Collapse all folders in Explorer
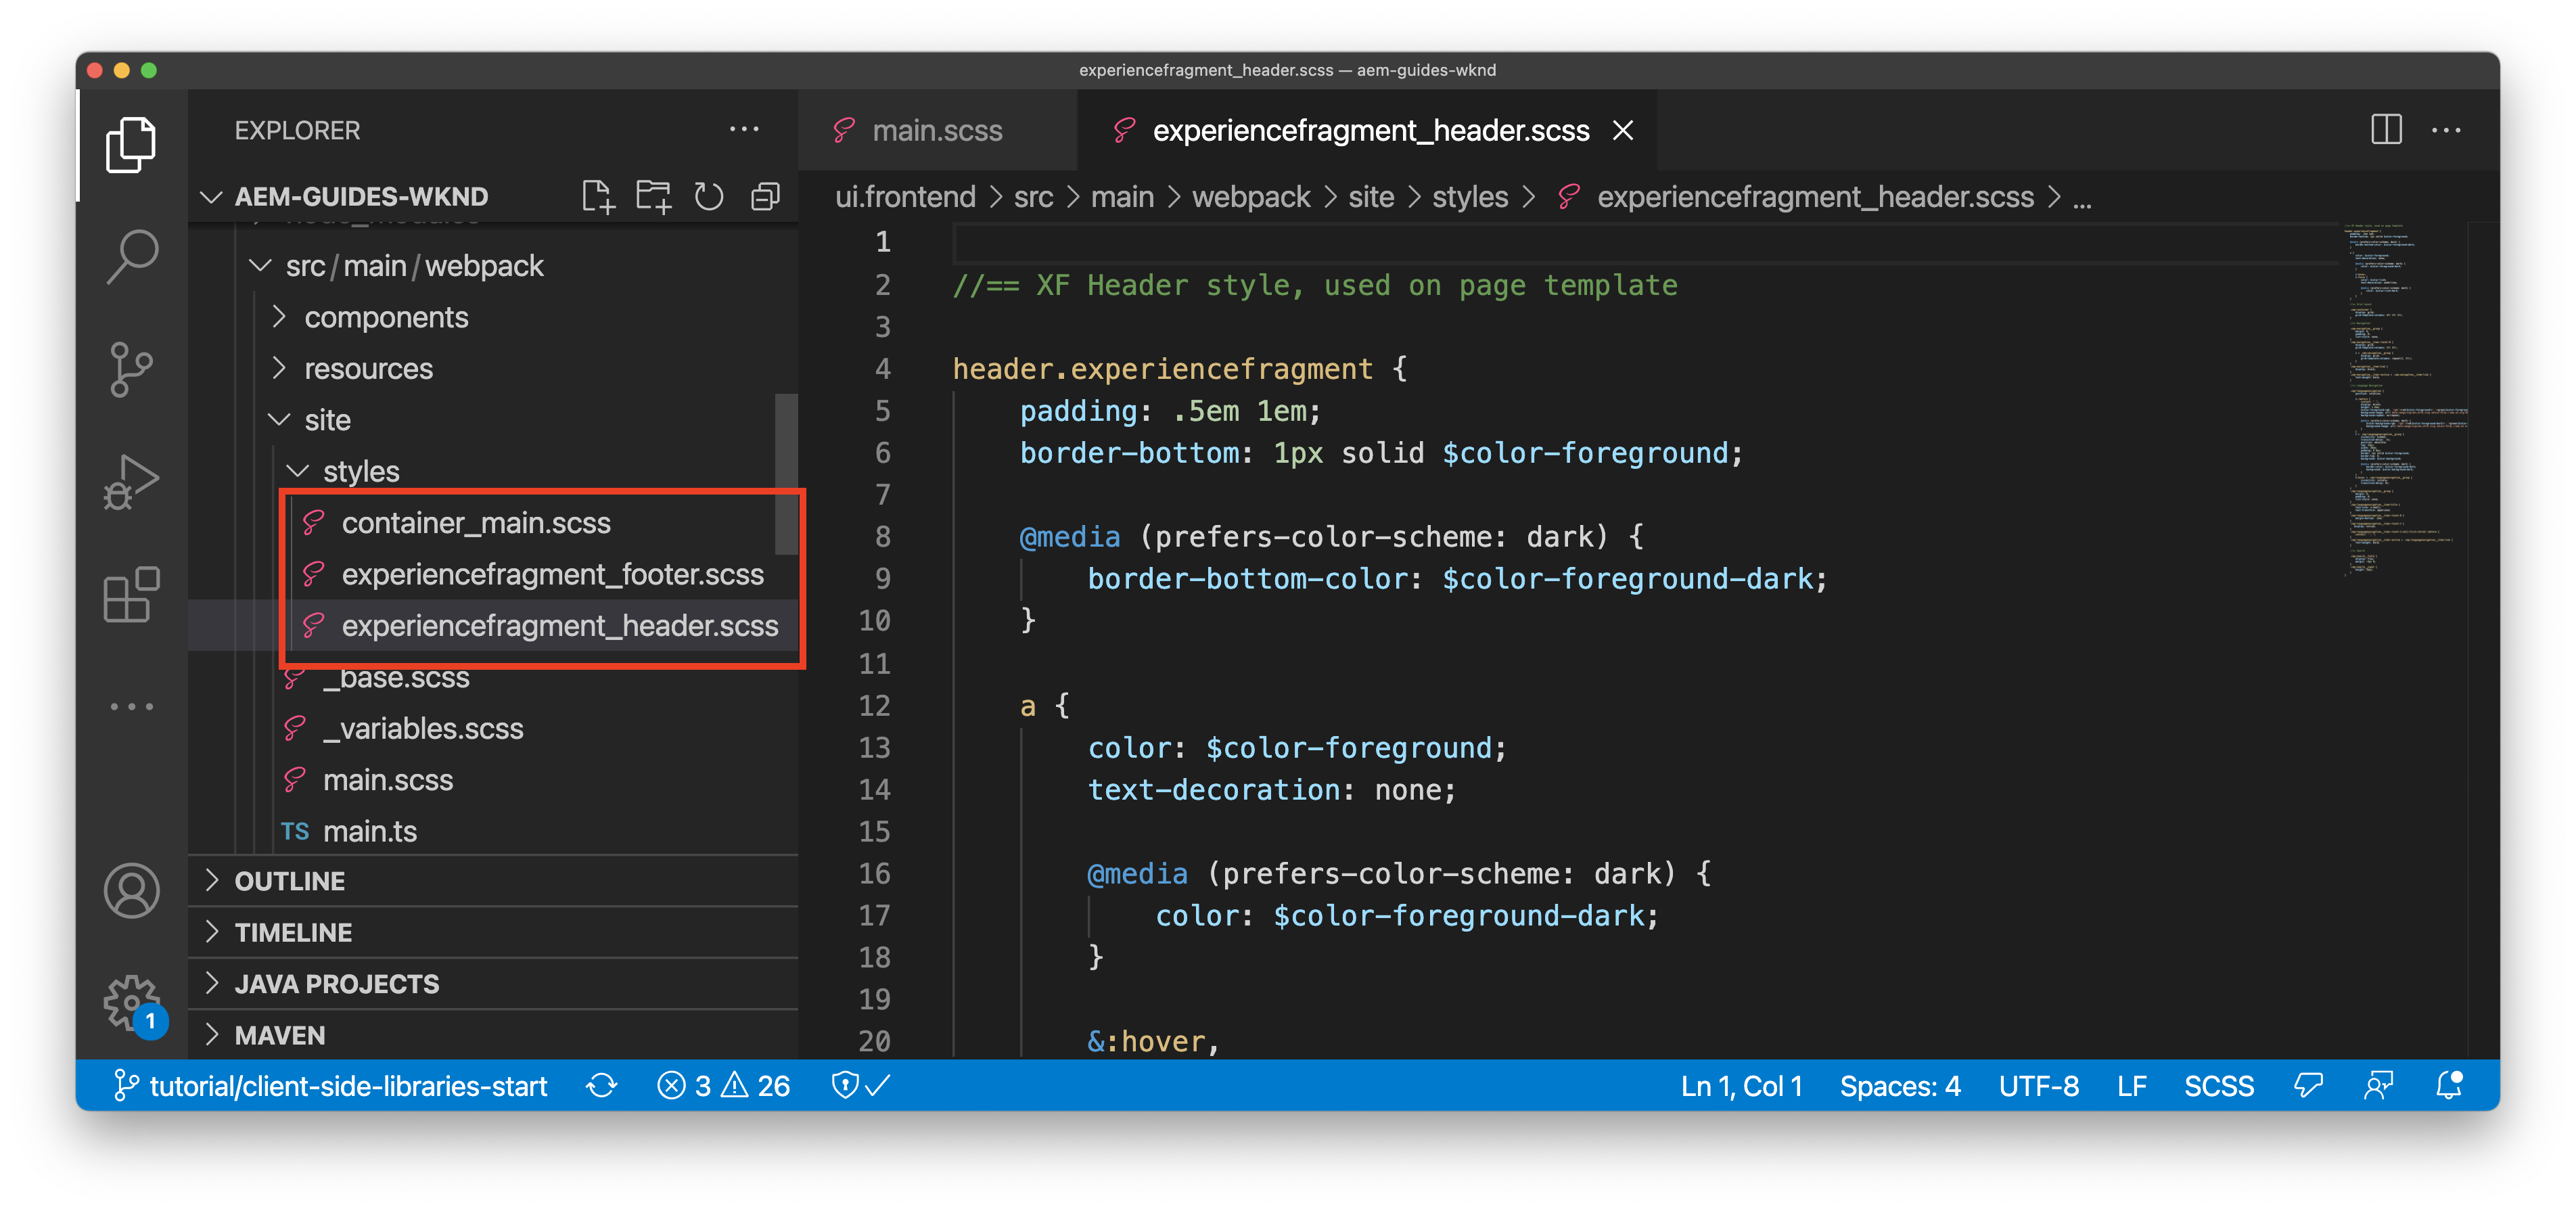Viewport: 2576px width, 1211px height. [765, 196]
